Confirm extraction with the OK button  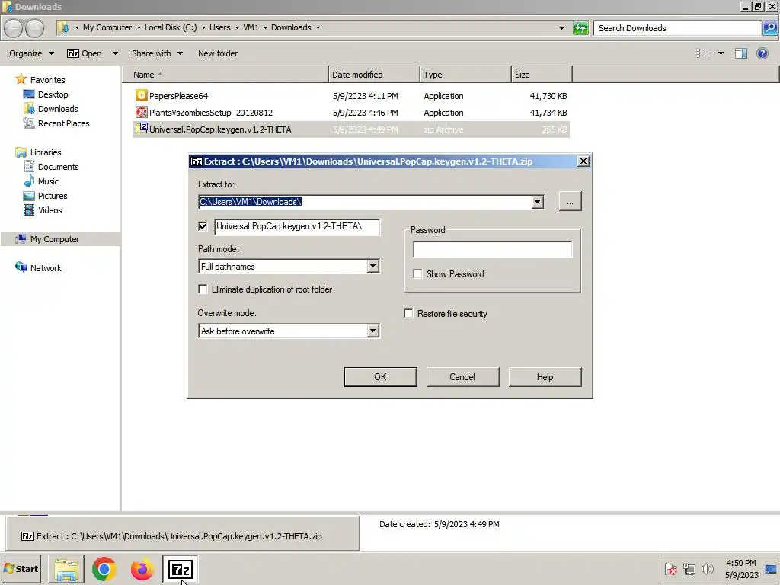(381, 376)
